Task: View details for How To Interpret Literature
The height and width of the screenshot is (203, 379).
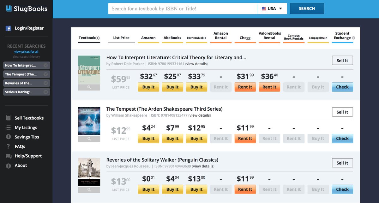Action: pos(196,64)
